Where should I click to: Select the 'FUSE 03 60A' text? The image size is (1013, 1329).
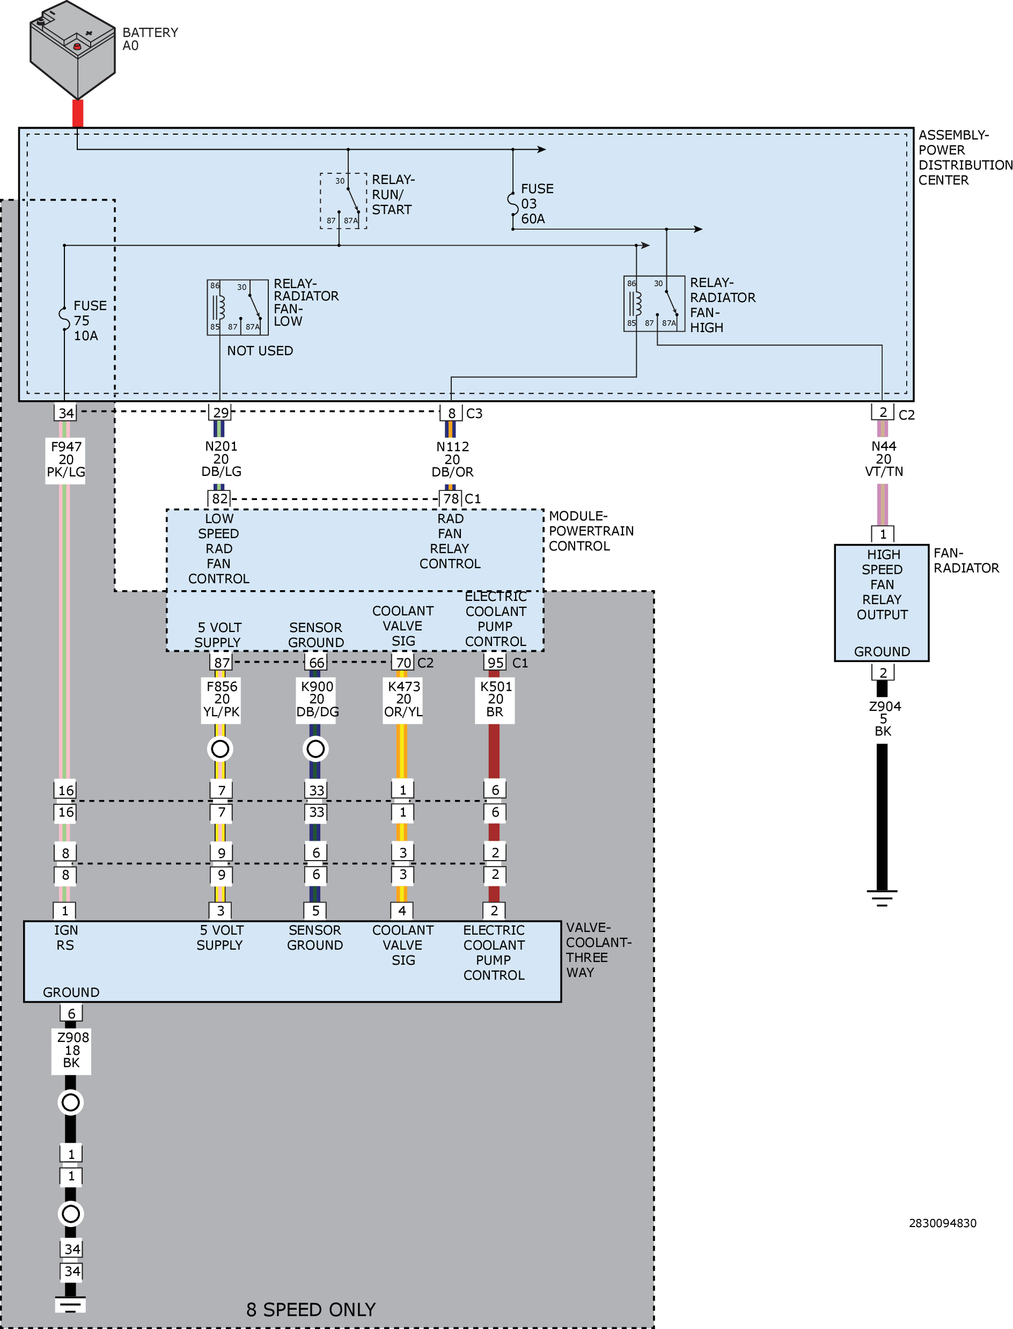(x=537, y=204)
